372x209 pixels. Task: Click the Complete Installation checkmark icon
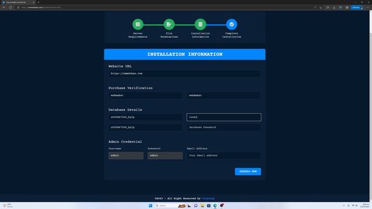click(231, 24)
